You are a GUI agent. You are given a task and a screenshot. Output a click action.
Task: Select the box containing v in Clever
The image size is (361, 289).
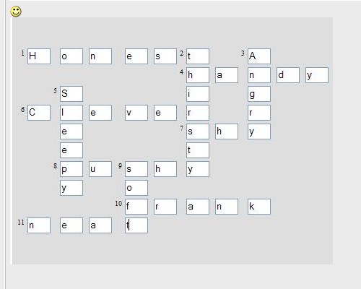[136, 113]
